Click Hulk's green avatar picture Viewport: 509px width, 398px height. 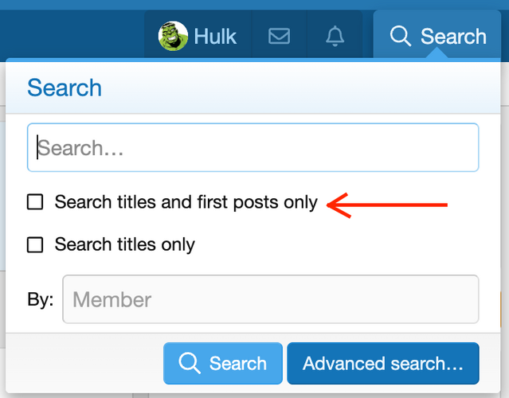[173, 36]
